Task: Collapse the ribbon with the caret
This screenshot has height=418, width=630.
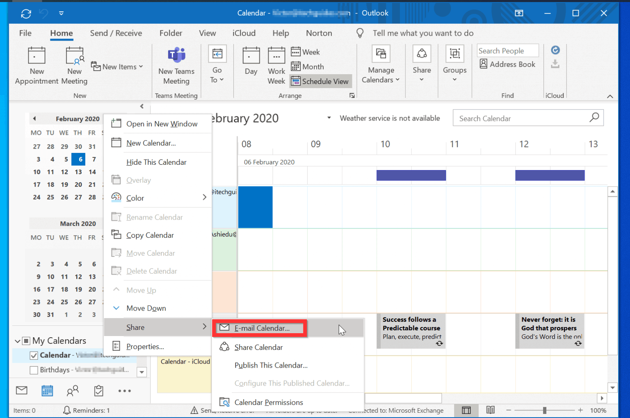Action: pyautogui.click(x=610, y=96)
